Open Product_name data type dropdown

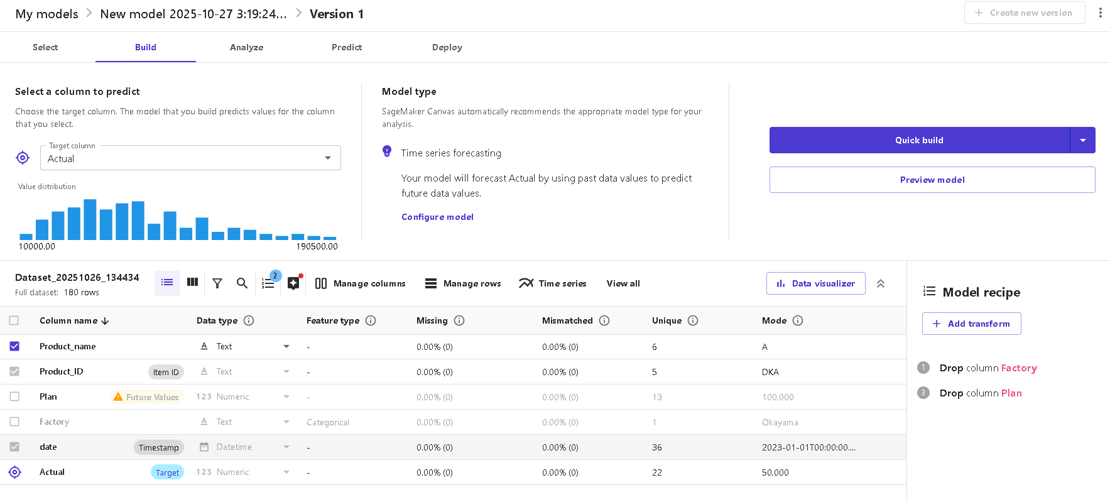point(286,346)
